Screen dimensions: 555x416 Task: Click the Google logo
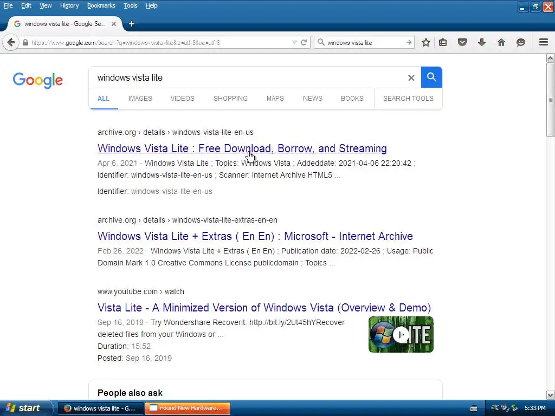click(x=38, y=80)
